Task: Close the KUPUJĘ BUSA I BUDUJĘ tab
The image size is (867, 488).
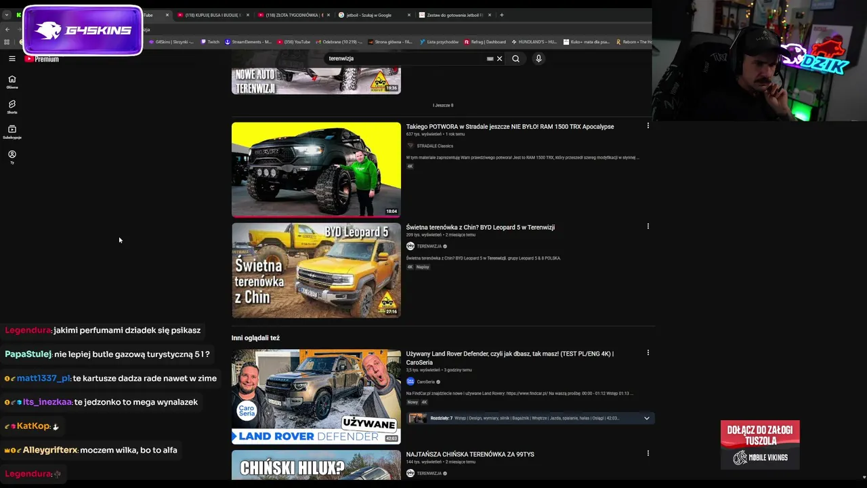Action: (248, 15)
